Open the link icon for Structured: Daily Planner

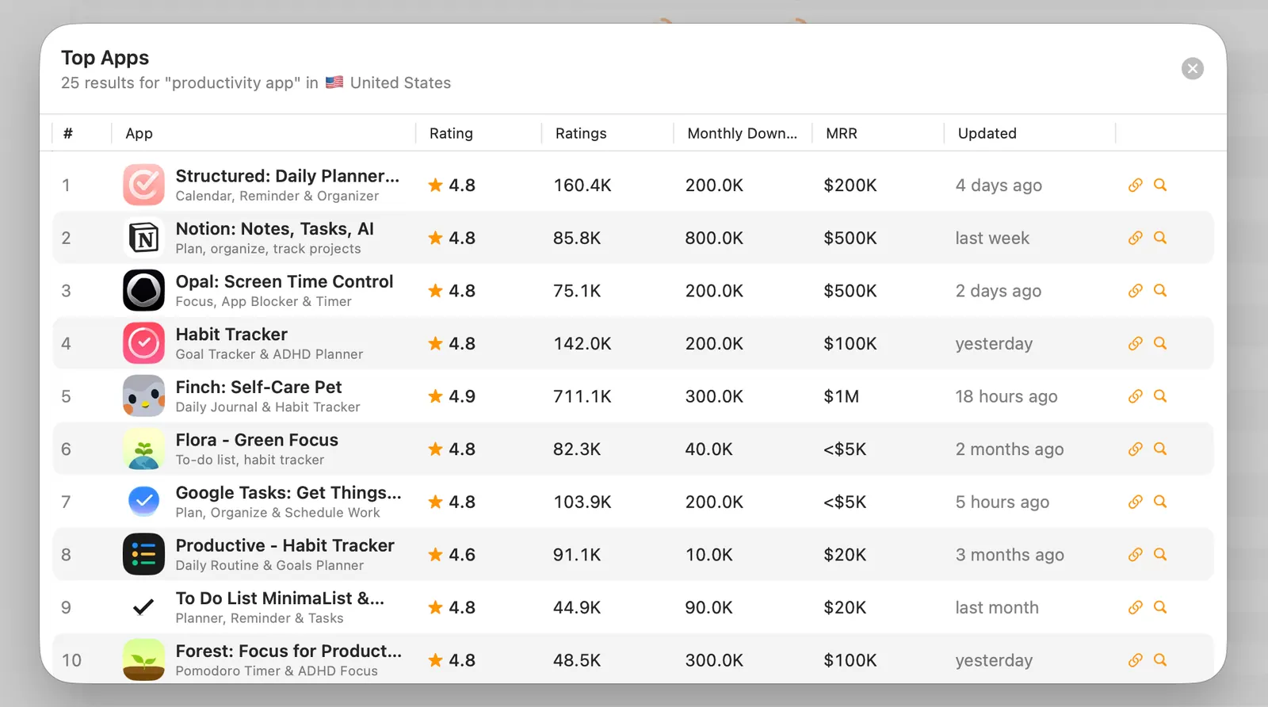tap(1135, 185)
